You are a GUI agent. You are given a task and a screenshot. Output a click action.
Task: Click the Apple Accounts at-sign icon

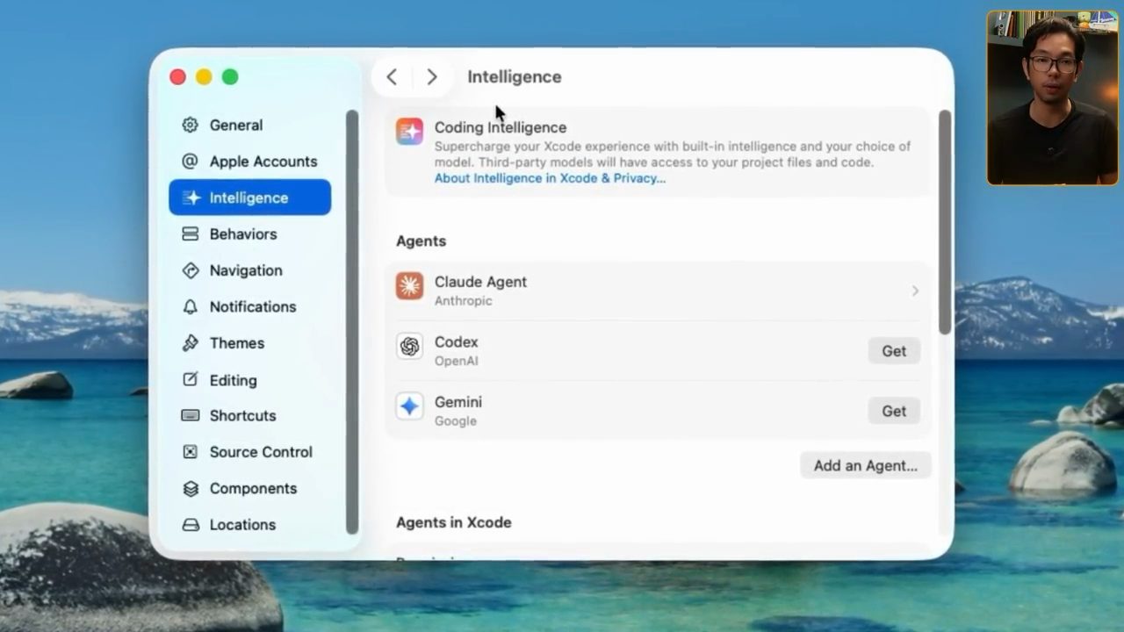[190, 162]
